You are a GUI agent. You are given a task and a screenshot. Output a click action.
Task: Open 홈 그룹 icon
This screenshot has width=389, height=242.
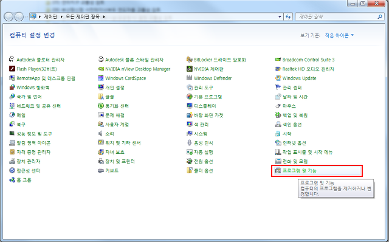[x=12, y=180]
